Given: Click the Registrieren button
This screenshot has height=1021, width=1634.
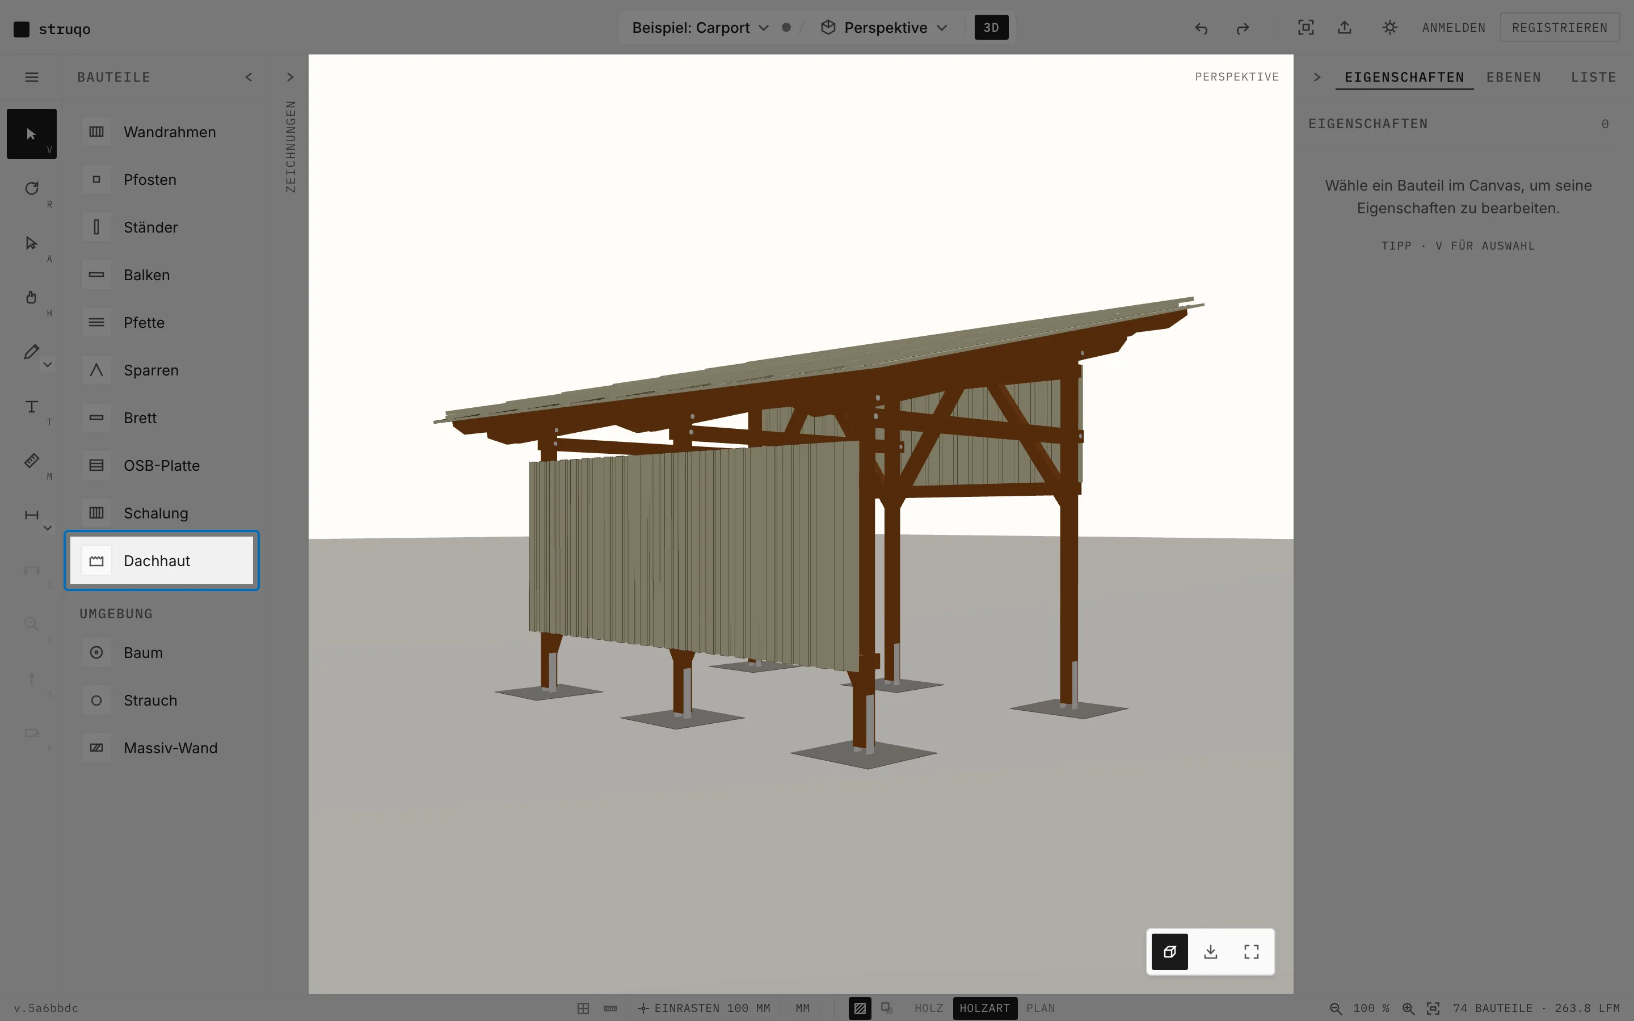Looking at the screenshot, I should (x=1560, y=28).
